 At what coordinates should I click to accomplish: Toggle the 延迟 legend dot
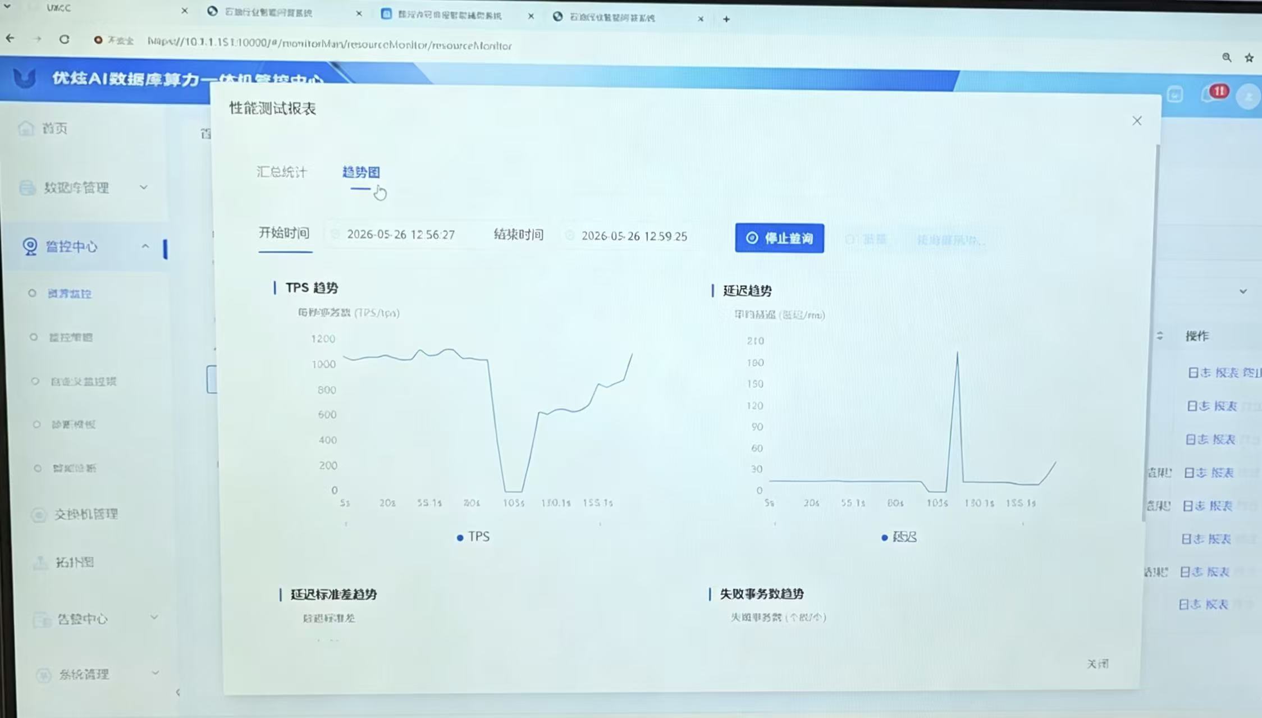pyautogui.click(x=885, y=538)
